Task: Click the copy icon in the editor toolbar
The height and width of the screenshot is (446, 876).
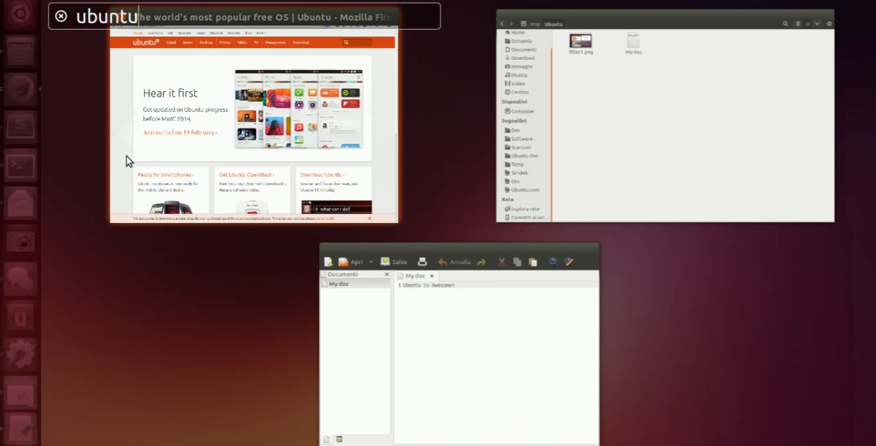Action: pos(517,262)
